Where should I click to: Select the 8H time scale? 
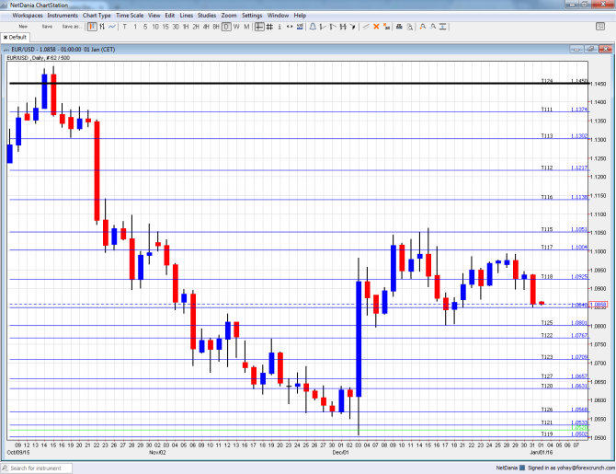coord(216,27)
